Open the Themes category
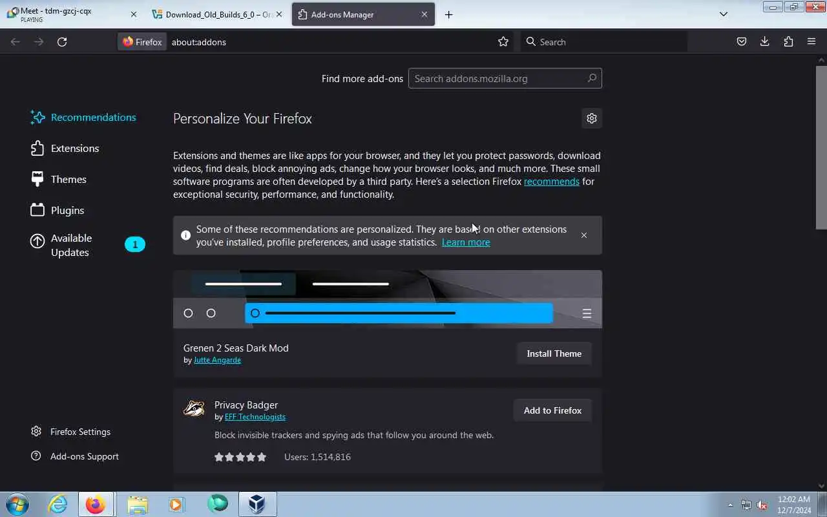Screen dimensions: 827x517 coord(58,179)
